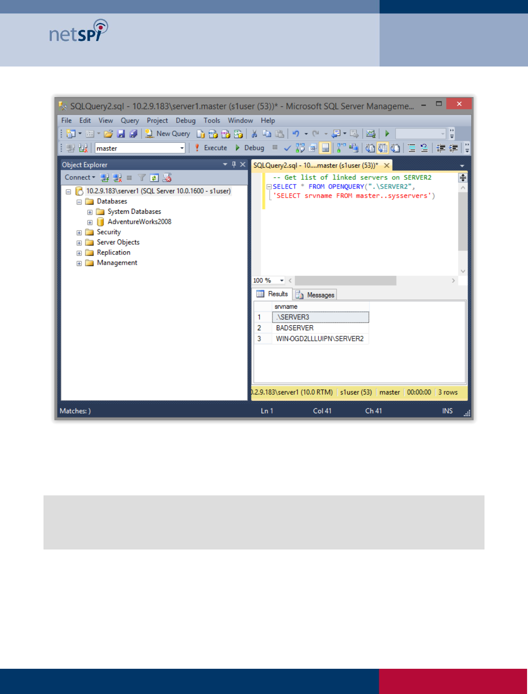Open the Tools menu
The image size is (528, 694).
(x=212, y=121)
